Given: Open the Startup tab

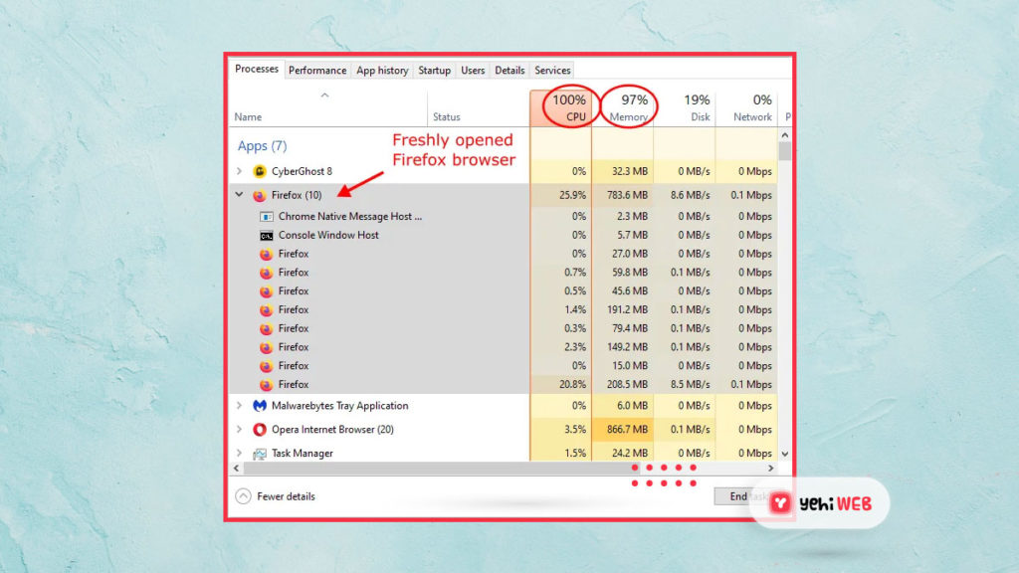Looking at the screenshot, I should pyautogui.click(x=434, y=71).
